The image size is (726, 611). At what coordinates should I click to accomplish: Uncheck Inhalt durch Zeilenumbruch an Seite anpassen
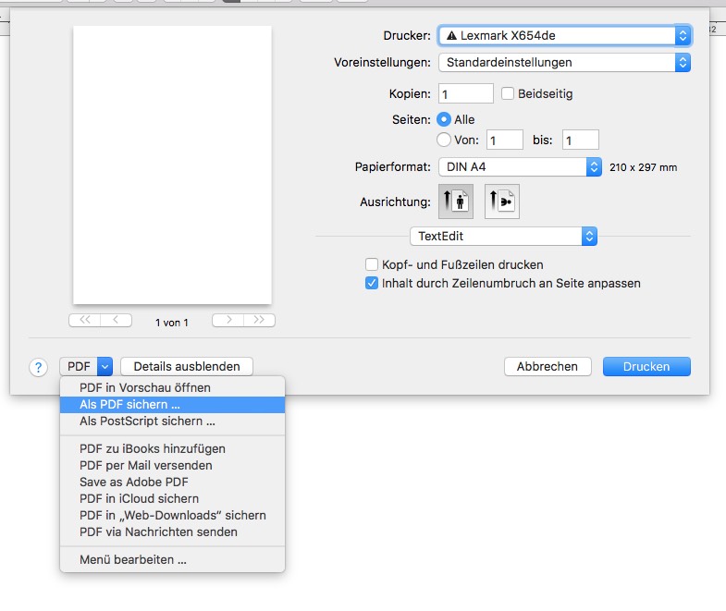[x=372, y=283]
